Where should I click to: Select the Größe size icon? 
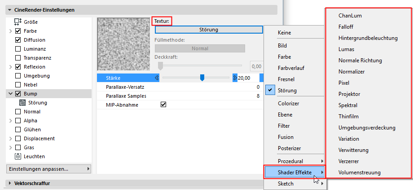pyautogui.click(x=18, y=22)
